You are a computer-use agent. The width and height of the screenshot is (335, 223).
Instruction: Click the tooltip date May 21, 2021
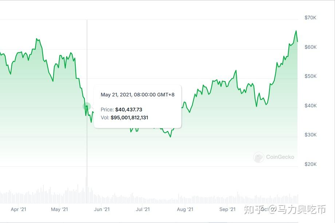pyautogui.click(x=117, y=95)
